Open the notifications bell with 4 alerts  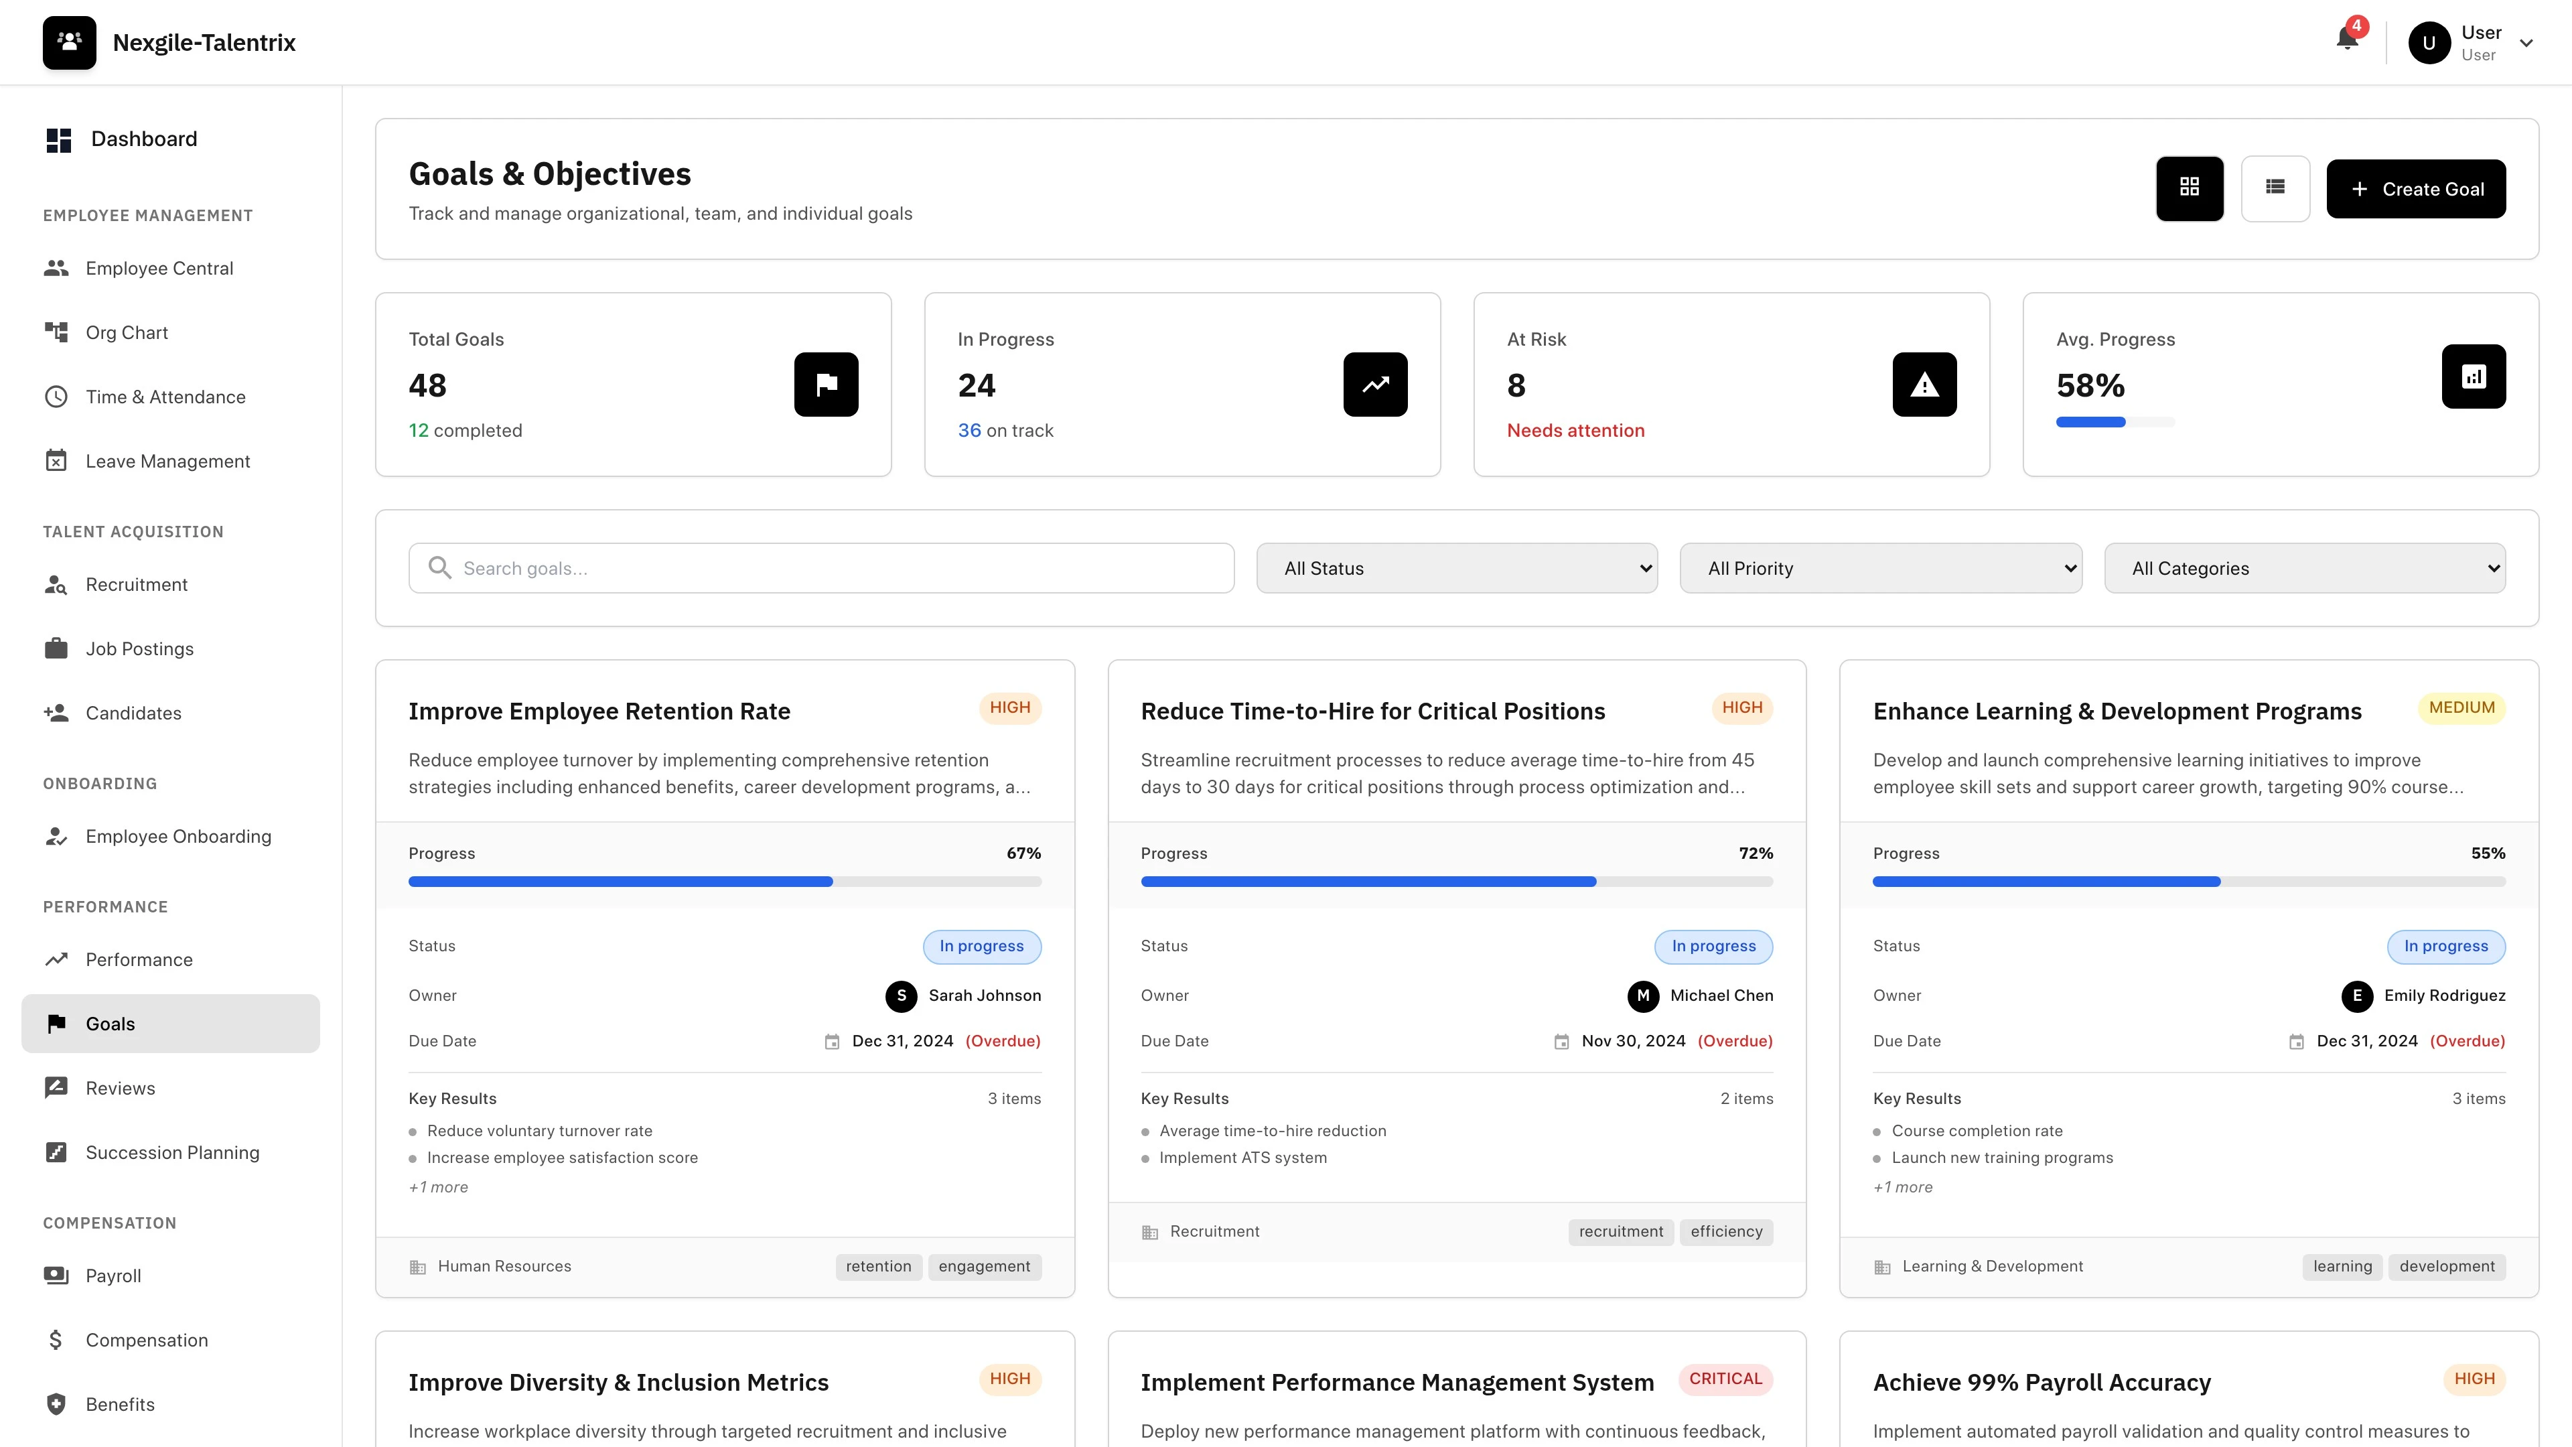pos(2346,40)
